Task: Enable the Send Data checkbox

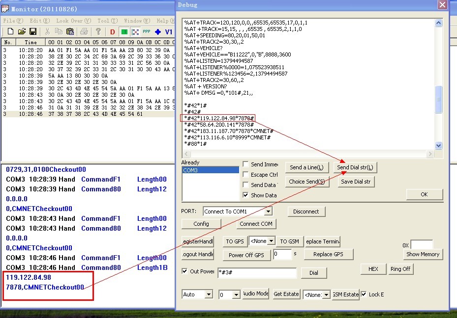Action: click(245, 185)
